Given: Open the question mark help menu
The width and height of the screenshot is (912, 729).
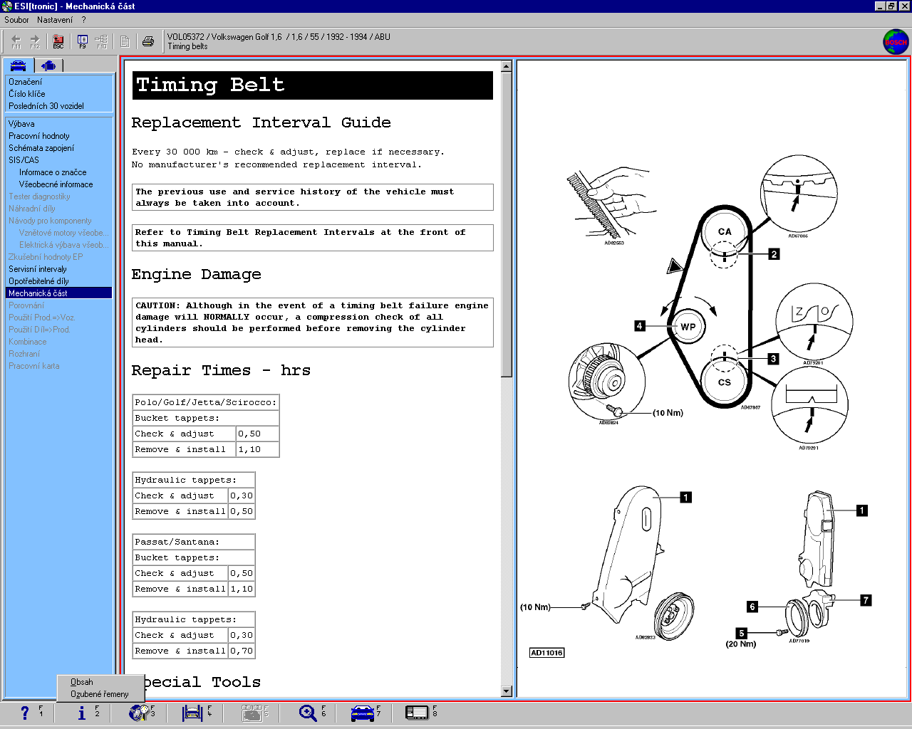Looking at the screenshot, I should coord(83,20).
